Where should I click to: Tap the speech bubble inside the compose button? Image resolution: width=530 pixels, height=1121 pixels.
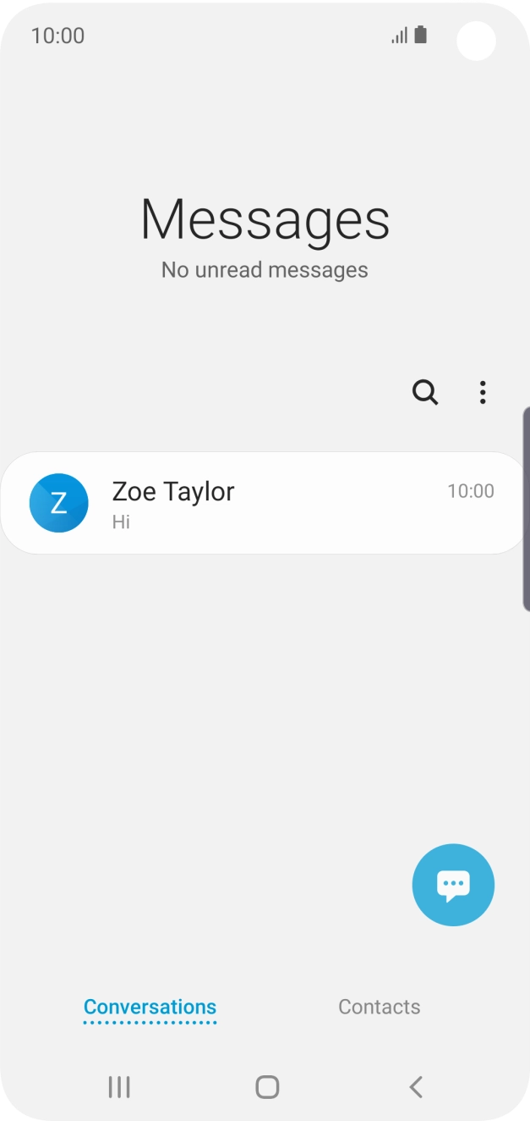click(x=453, y=884)
